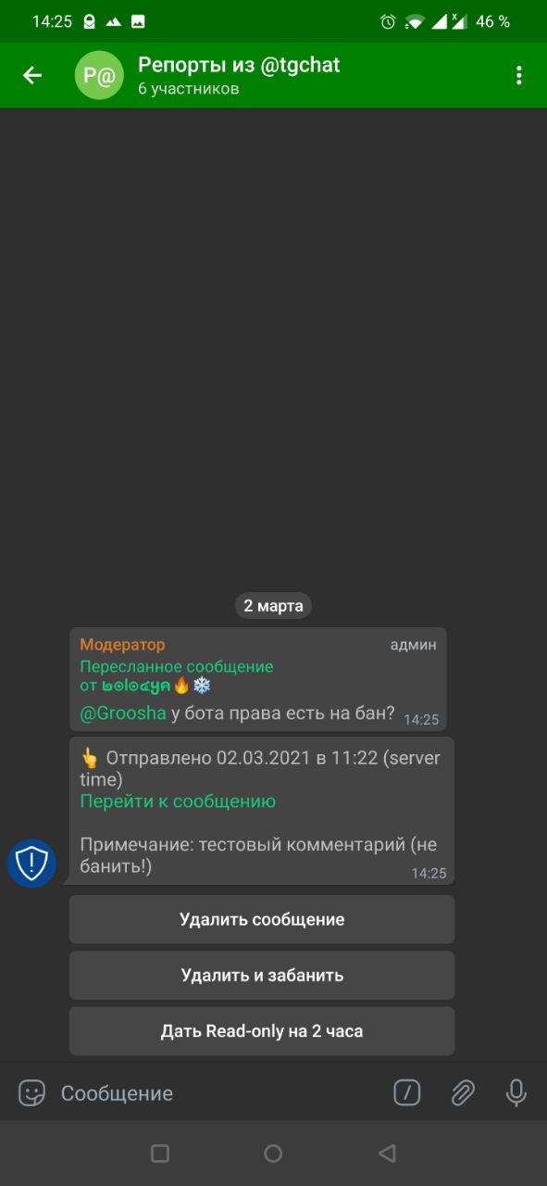This screenshot has height=1186, width=547.
Task: Open chat info via Репорты из @tgchat title
Action: click(x=239, y=65)
